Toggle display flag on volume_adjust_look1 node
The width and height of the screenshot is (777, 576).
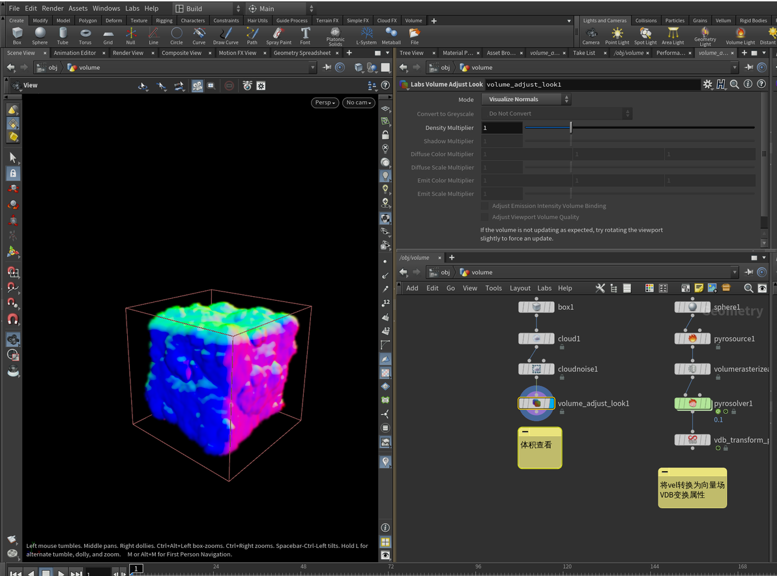pos(550,404)
